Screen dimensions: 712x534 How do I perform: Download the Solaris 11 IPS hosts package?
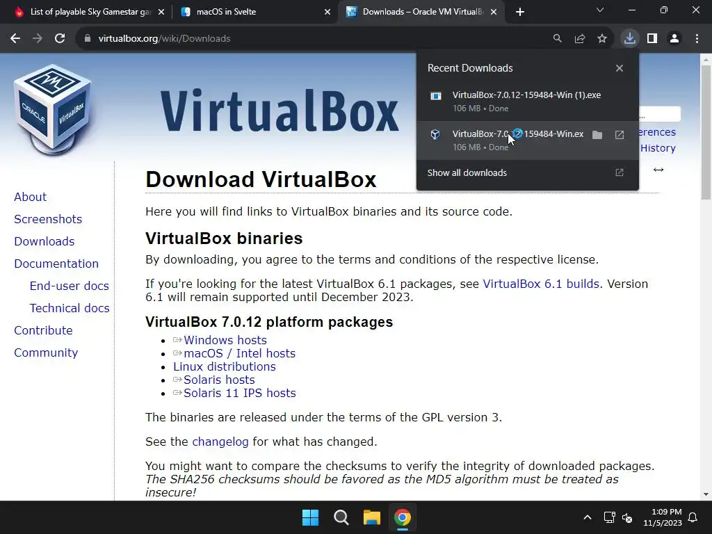pos(239,393)
